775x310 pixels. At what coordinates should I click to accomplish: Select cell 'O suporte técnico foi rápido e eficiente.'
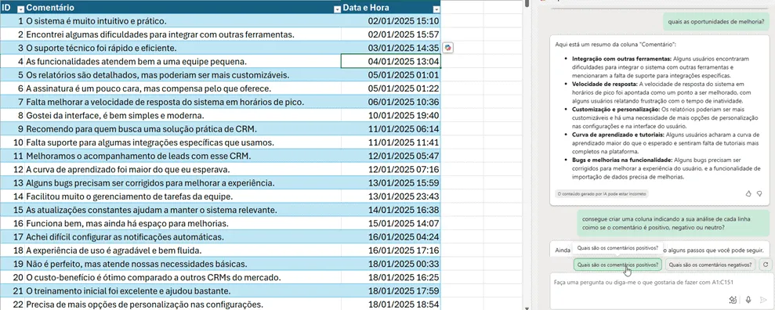183,48
